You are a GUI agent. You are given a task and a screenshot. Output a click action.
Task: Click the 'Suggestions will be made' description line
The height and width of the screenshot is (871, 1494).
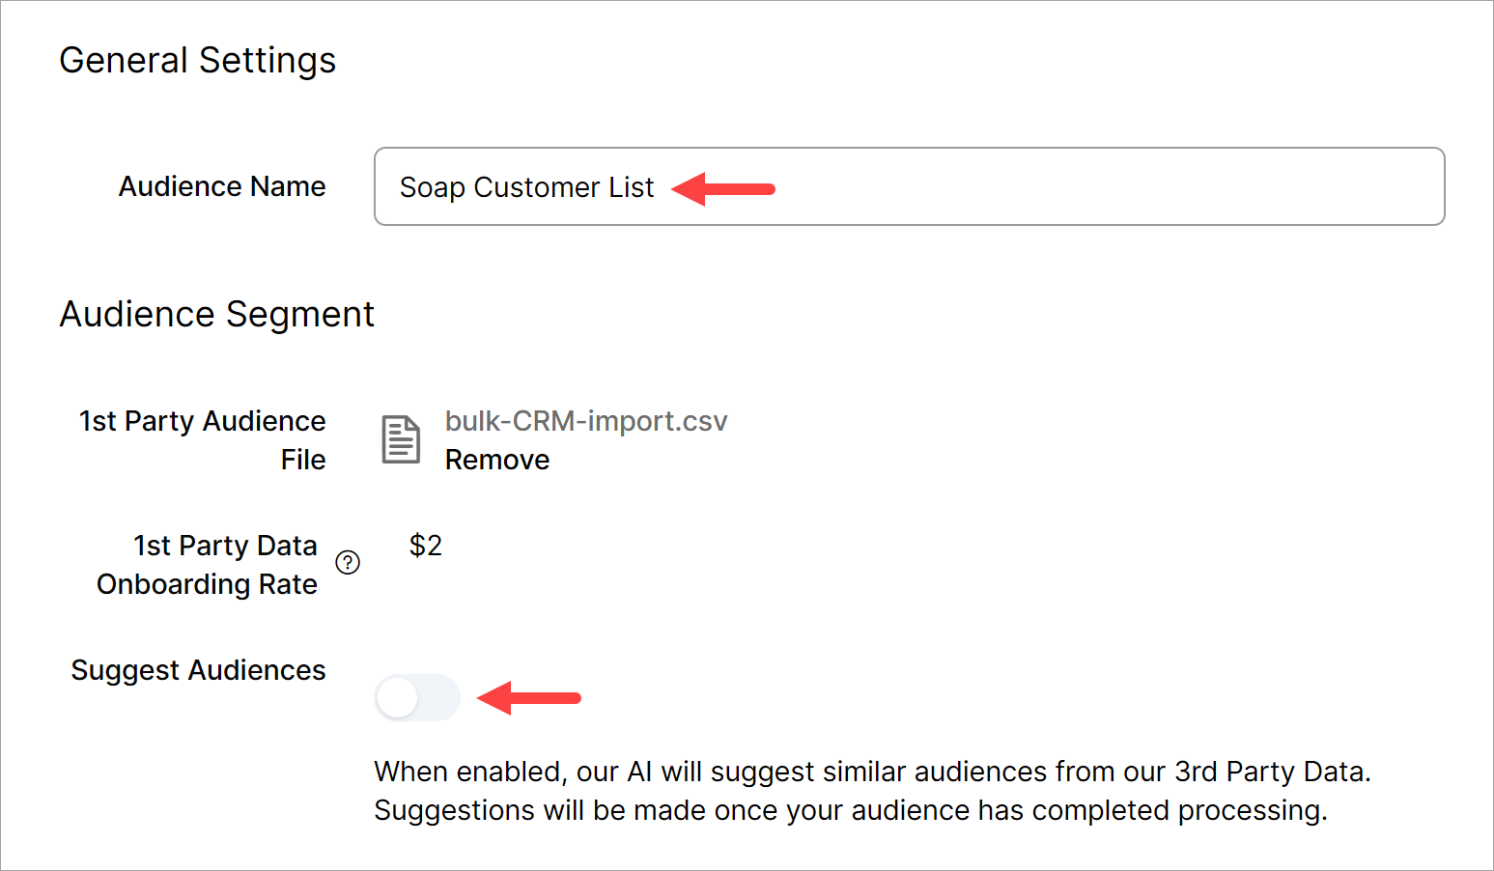pos(850,810)
